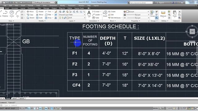The image size is (198, 111).
Task: Select the Rotate tool
Action: coord(40,12)
